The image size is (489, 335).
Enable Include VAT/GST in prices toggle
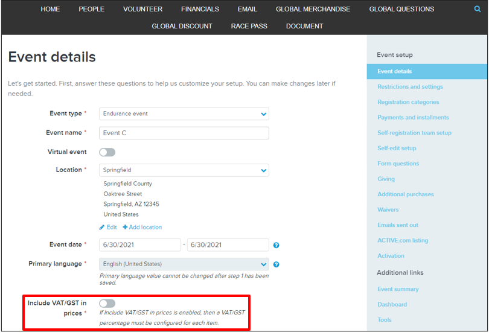tap(107, 304)
